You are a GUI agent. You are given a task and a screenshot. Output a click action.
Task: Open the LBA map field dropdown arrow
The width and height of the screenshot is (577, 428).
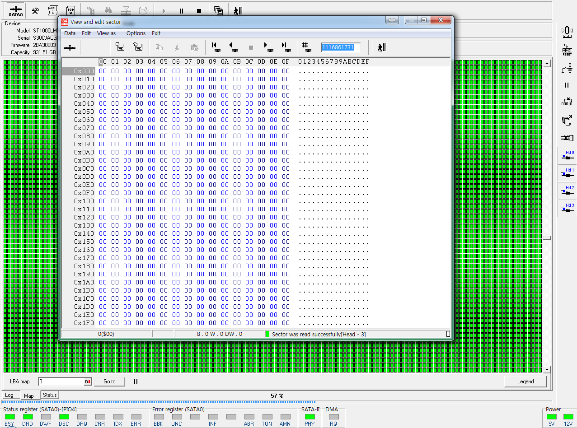coord(88,382)
